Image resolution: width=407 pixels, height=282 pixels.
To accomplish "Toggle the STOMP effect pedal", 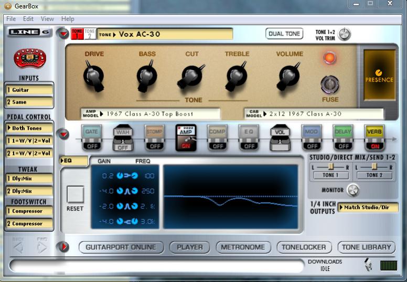I will 154,138.
